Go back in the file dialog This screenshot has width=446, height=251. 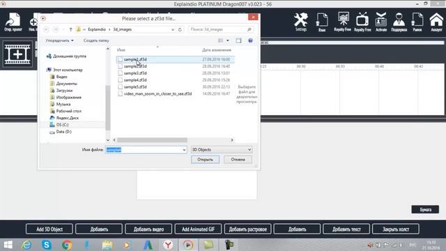[47, 29]
